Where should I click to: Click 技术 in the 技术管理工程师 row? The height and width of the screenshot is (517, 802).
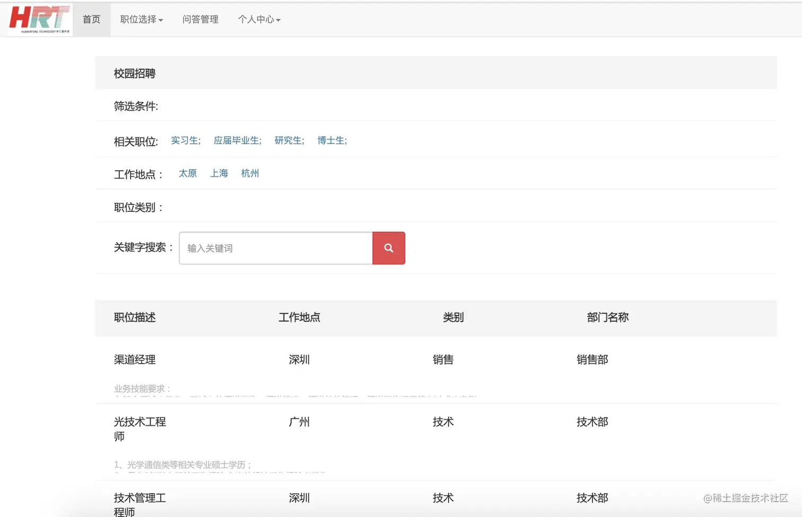tap(443, 498)
